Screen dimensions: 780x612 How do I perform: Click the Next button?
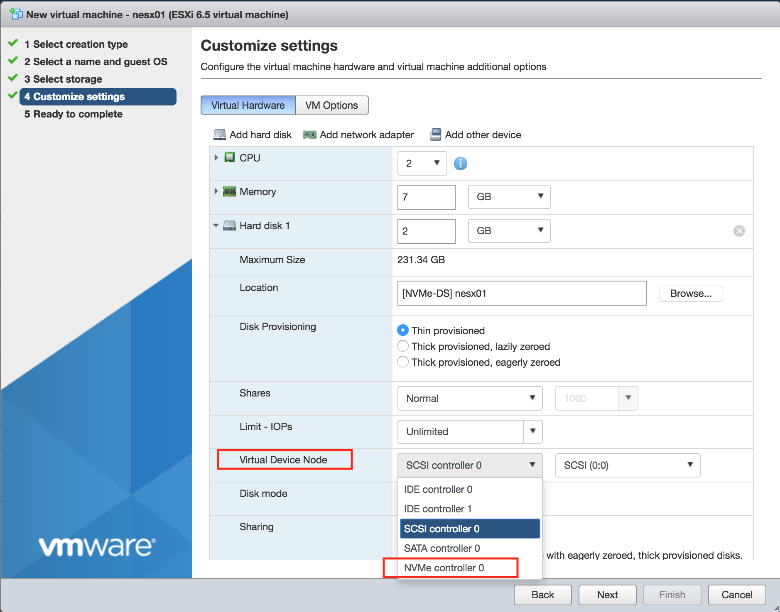(x=607, y=595)
